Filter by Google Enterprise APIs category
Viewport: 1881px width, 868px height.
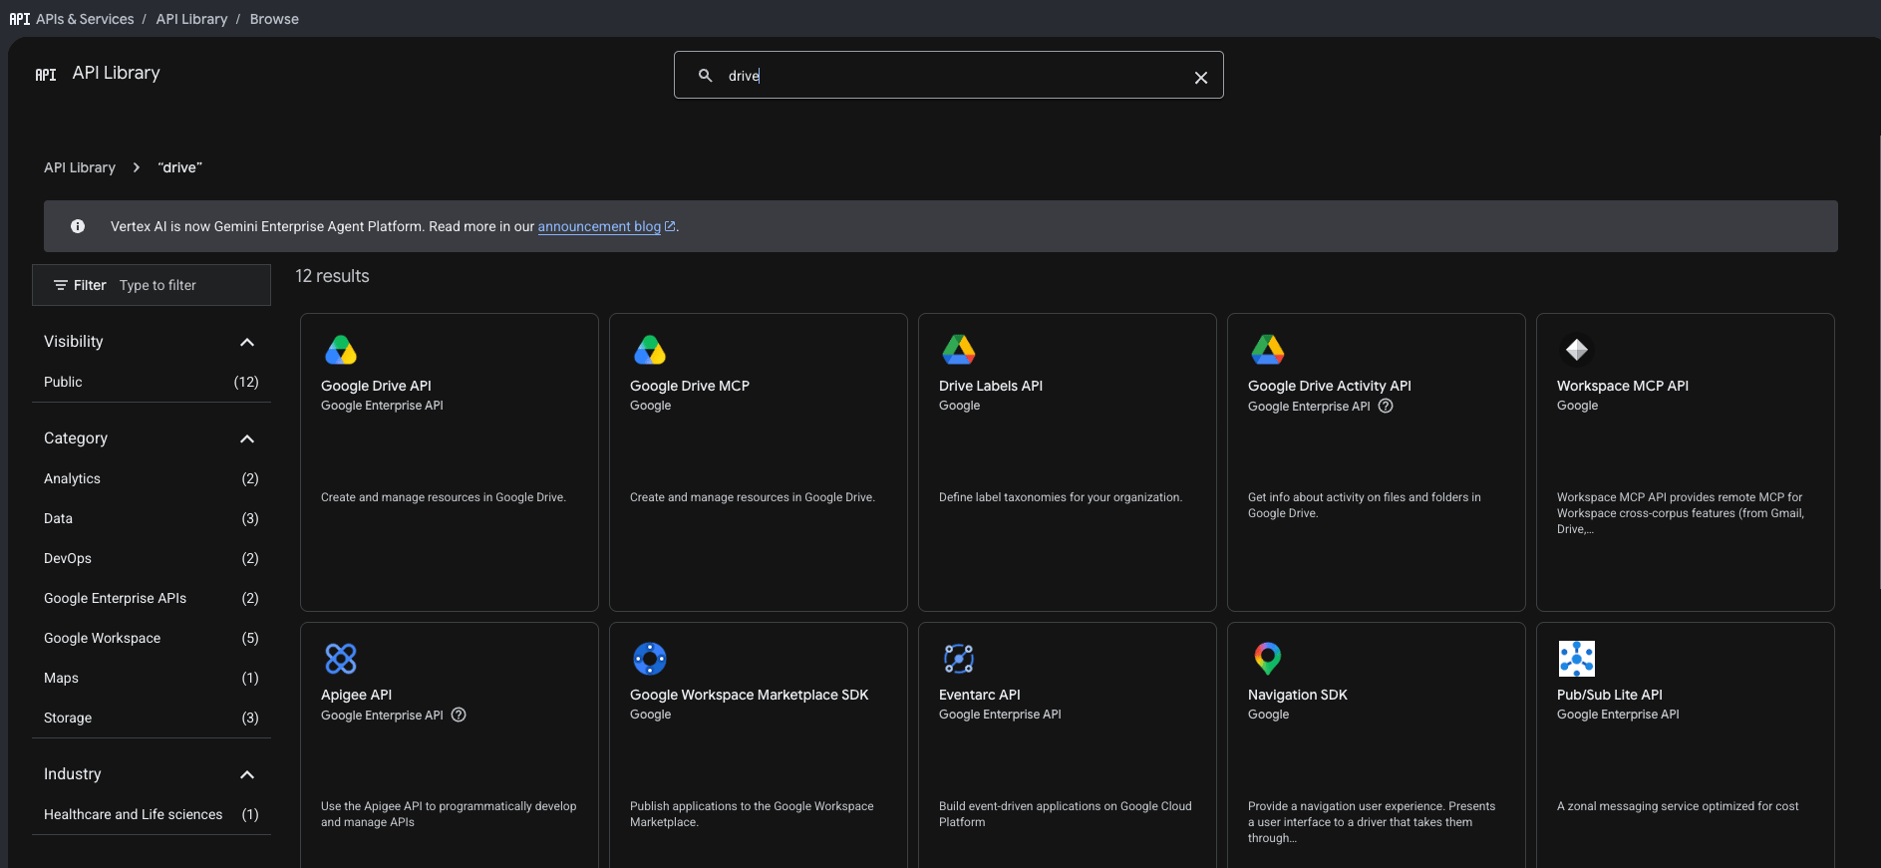click(x=152, y=598)
